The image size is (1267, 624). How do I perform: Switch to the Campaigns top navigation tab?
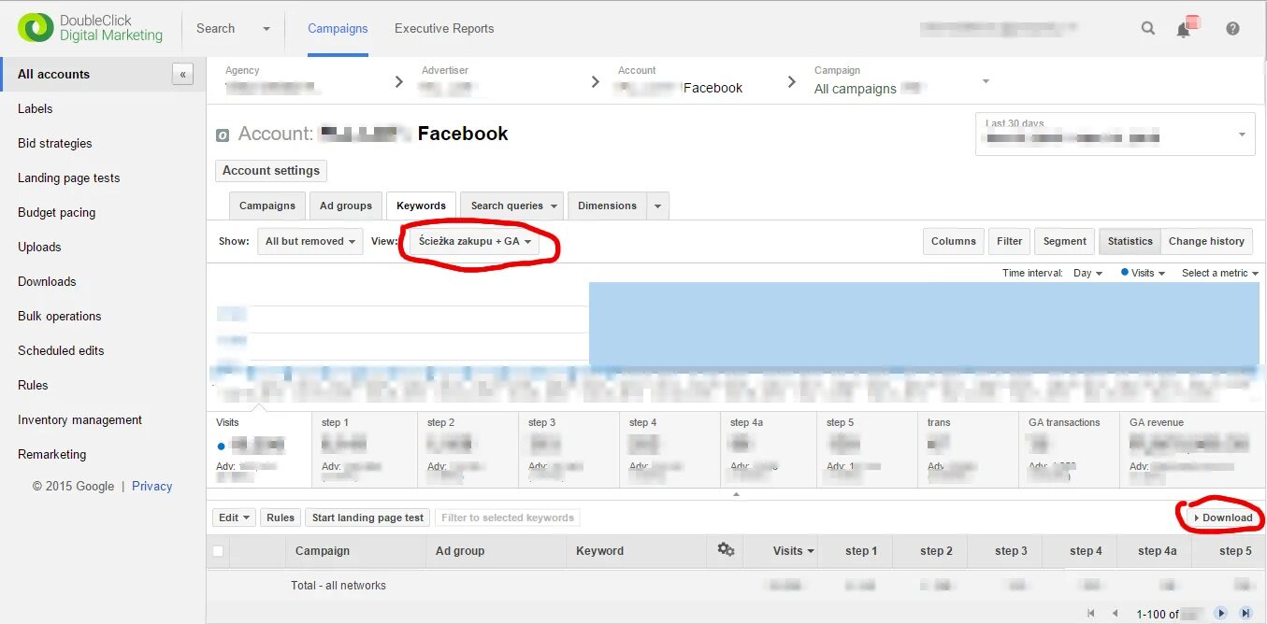coord(338,28)
